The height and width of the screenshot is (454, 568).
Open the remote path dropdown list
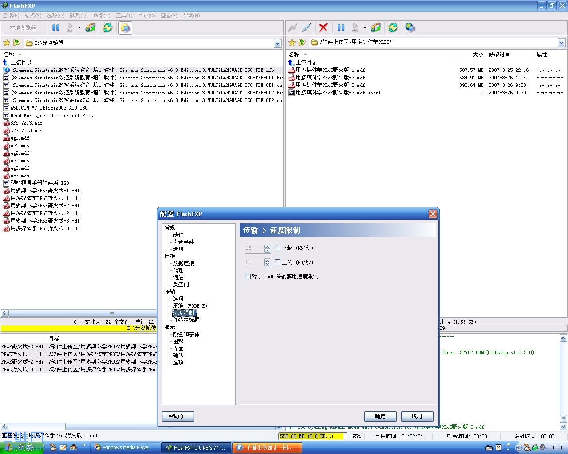point(561,43)
